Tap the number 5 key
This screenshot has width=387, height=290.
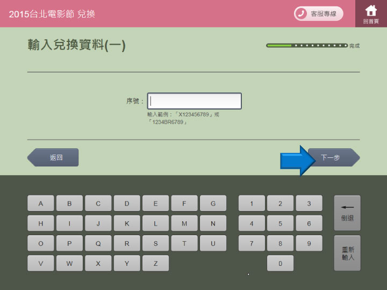point(280,223)
